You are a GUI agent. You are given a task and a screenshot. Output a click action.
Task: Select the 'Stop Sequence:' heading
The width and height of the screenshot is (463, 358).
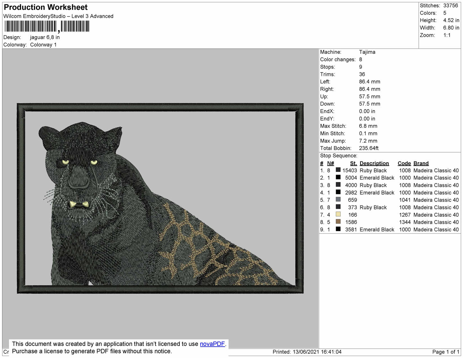pos(339,155)
